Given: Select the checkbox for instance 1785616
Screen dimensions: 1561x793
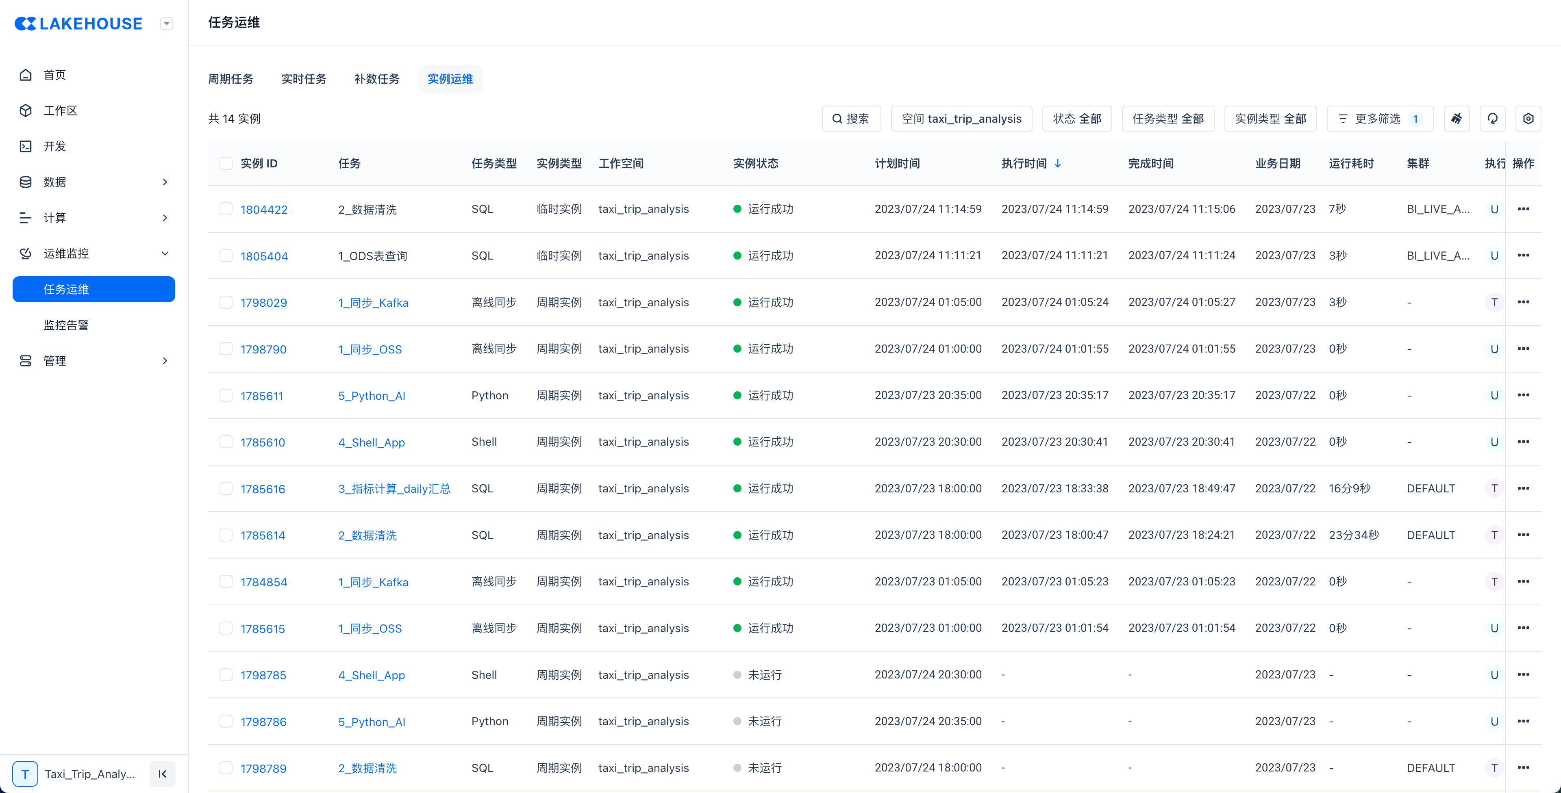Looking at the screenshot, I should click(226, 488).
